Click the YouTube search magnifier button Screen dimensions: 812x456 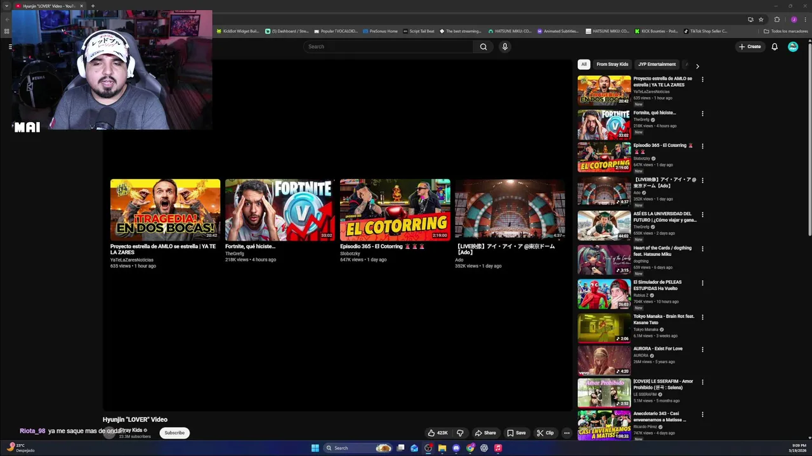click(483, 46)
